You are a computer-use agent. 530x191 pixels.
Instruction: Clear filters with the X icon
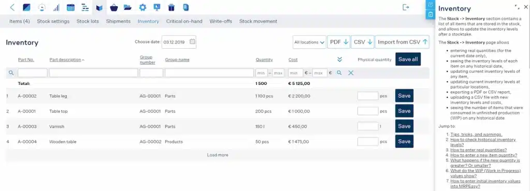[x=351, y=72]
